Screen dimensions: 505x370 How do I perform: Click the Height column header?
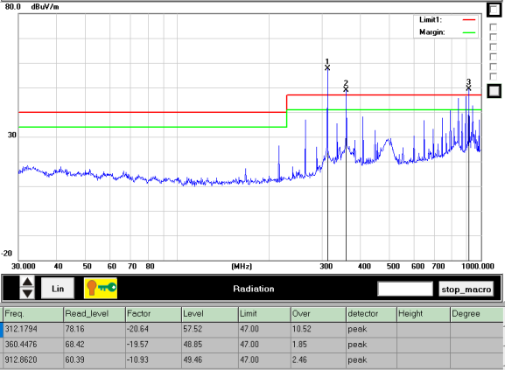(x=424, y=314)
